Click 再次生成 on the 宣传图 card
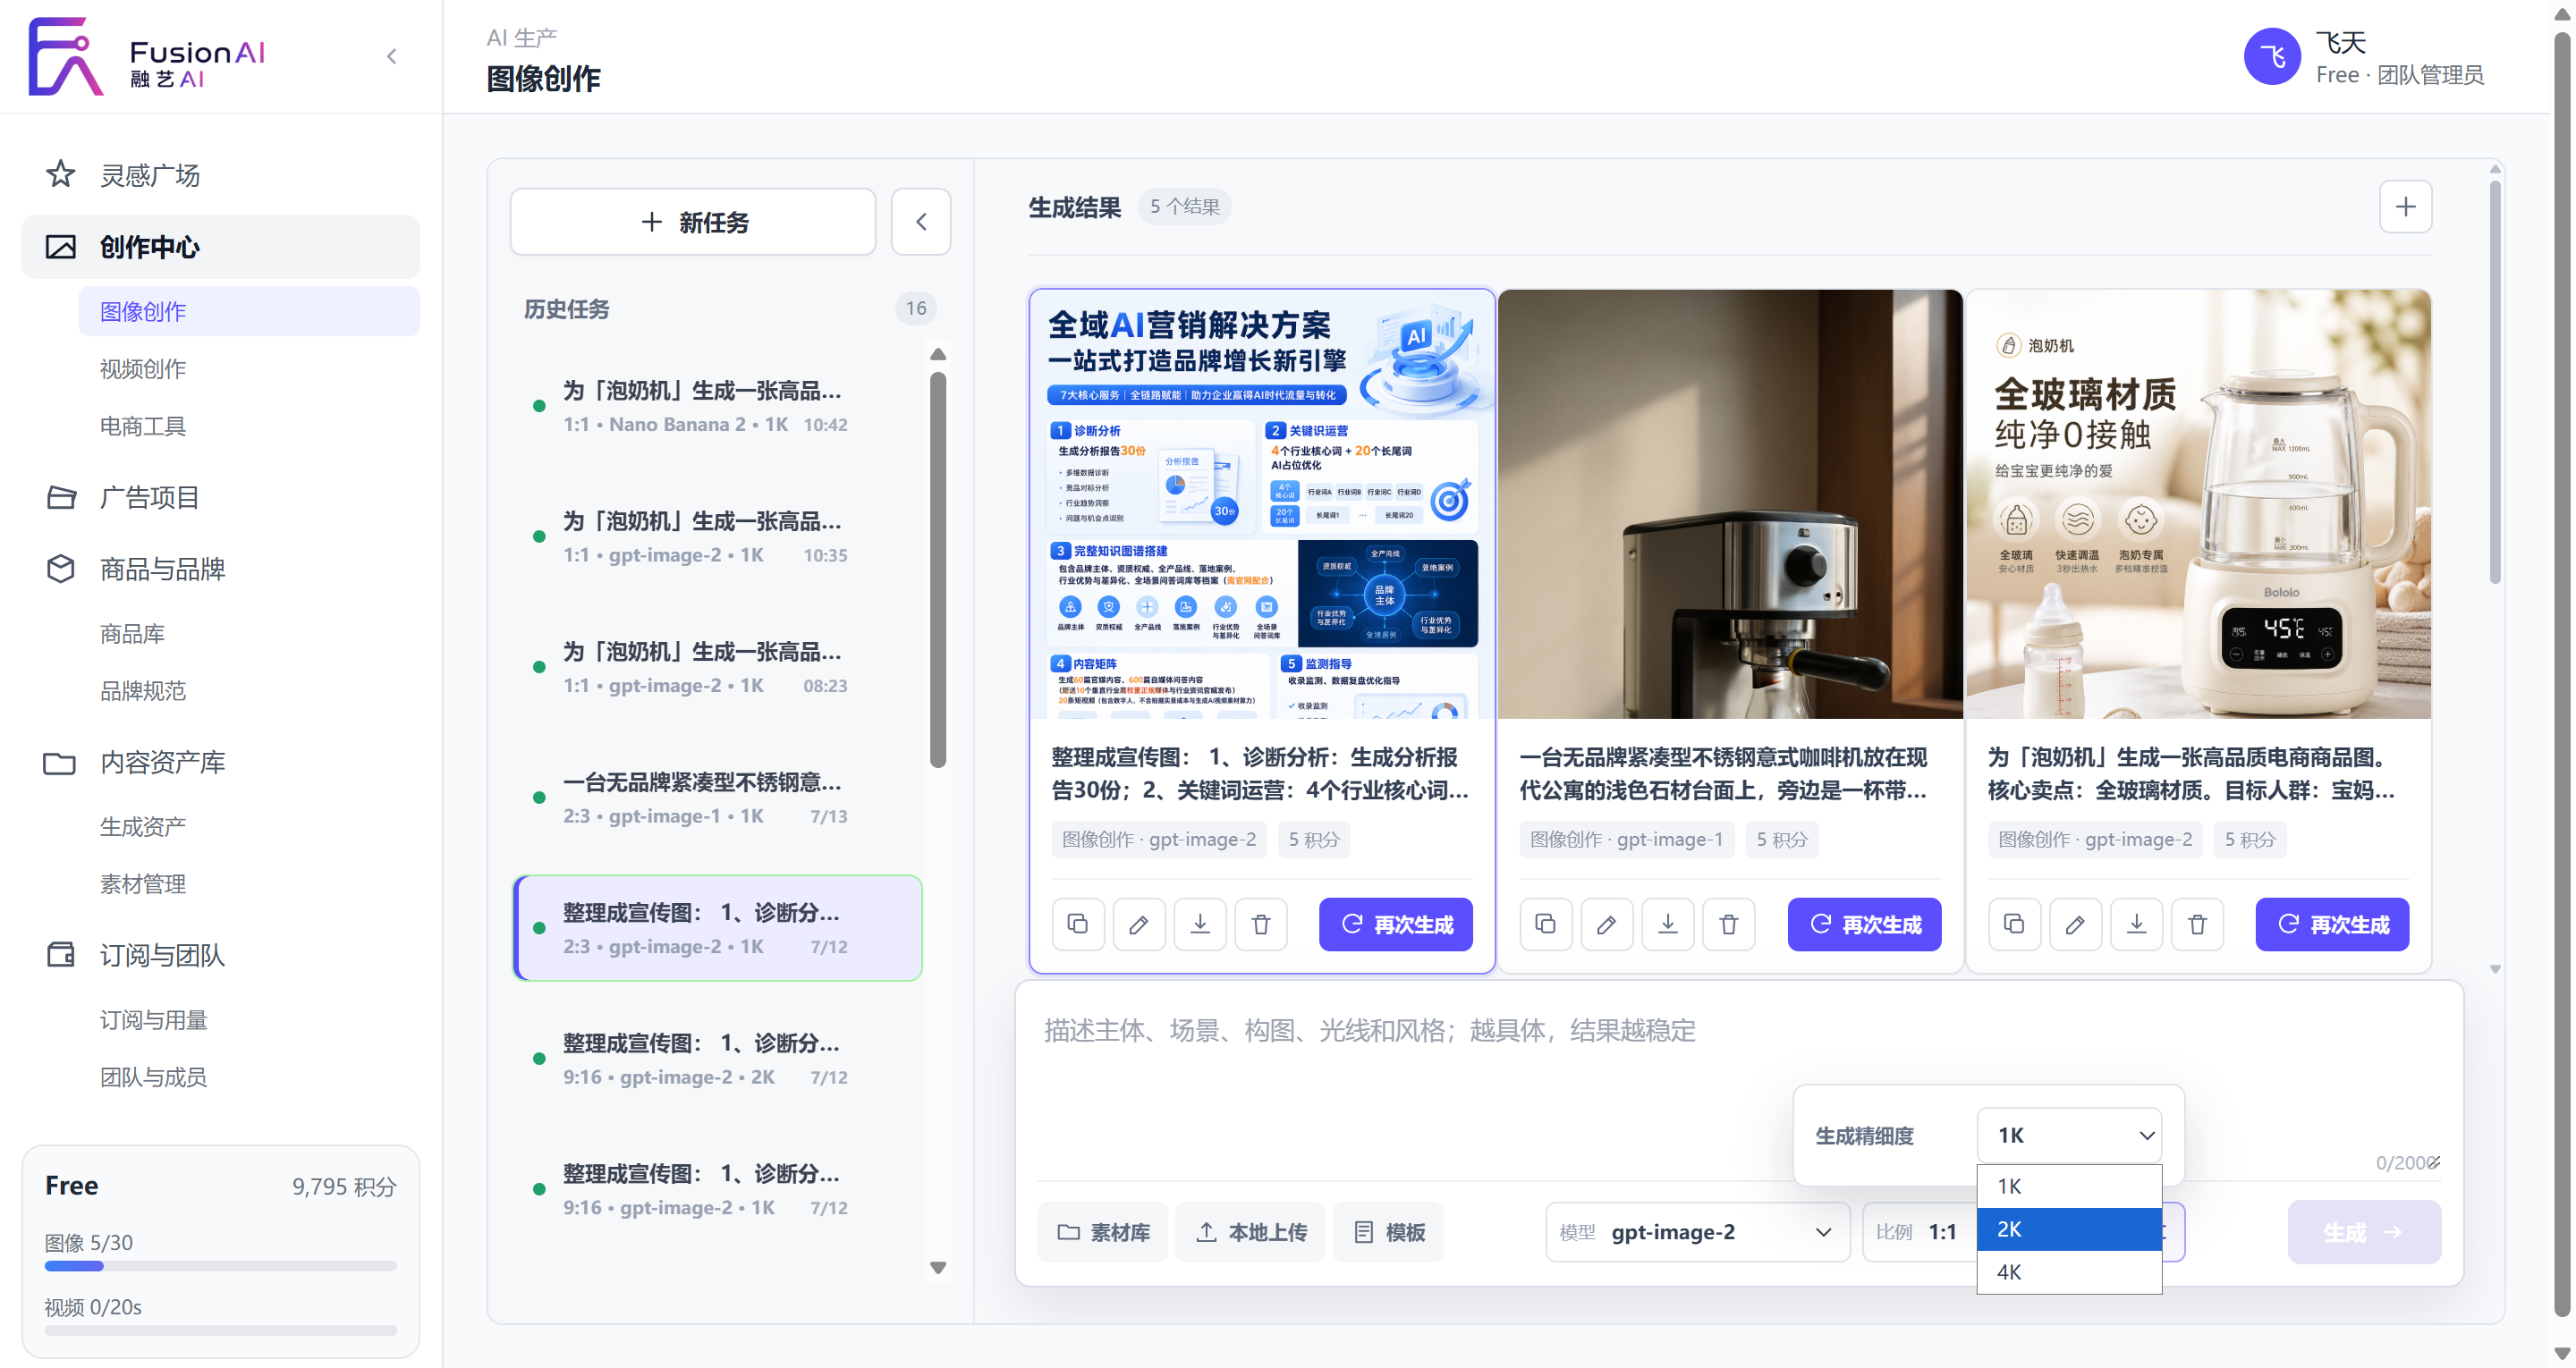 click(x=1396, y=924)
